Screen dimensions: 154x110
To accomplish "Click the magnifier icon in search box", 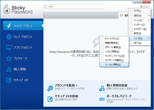I will pos(46,6).
